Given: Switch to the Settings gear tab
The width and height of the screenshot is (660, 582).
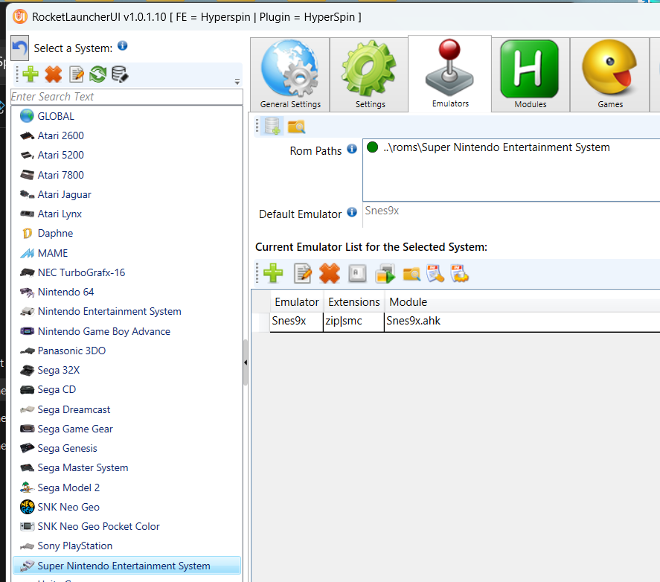Looking at the screenshot, I should click(x=369, y=74).
